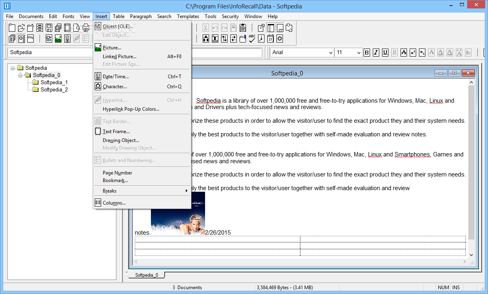Click the Scissors cut icon
This screenshot has height=294, width=488.
[x=206, y=28]
